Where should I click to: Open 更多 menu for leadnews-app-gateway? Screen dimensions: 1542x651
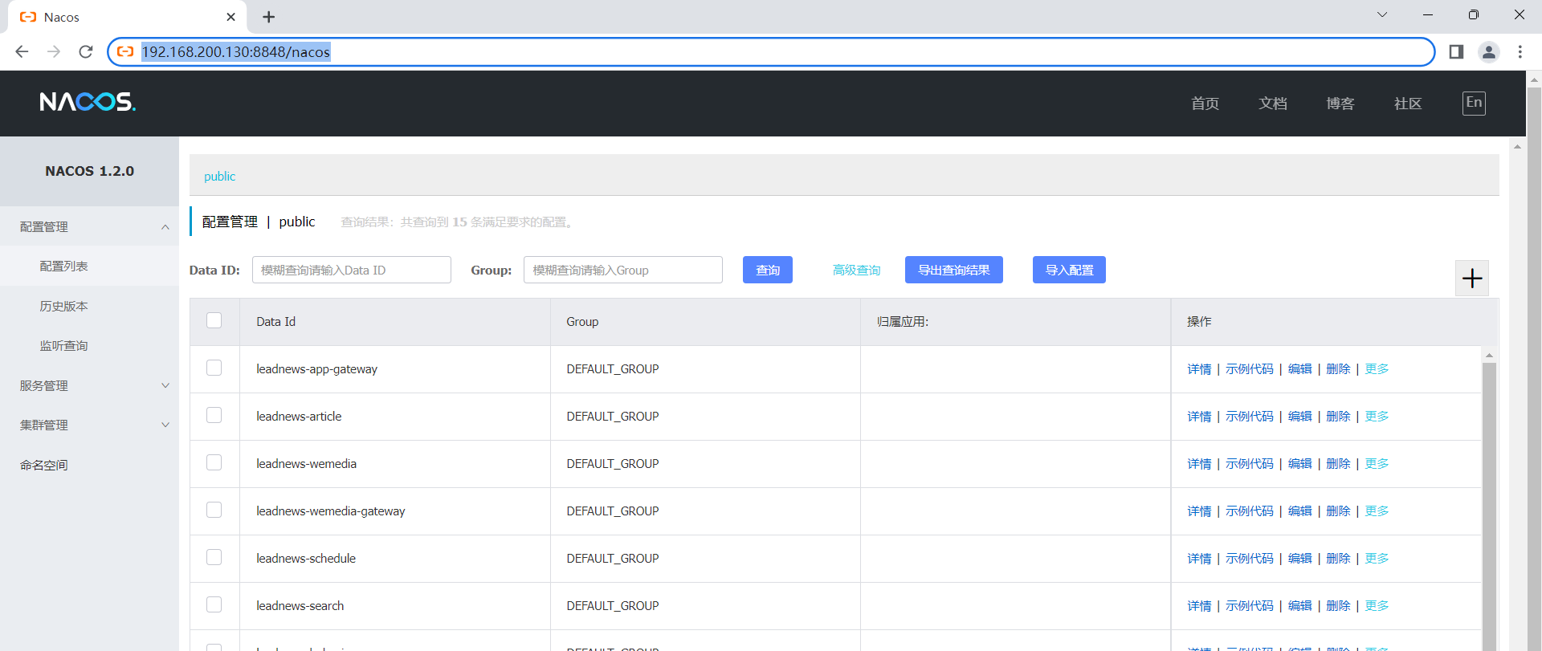(x=1377, y=369)
